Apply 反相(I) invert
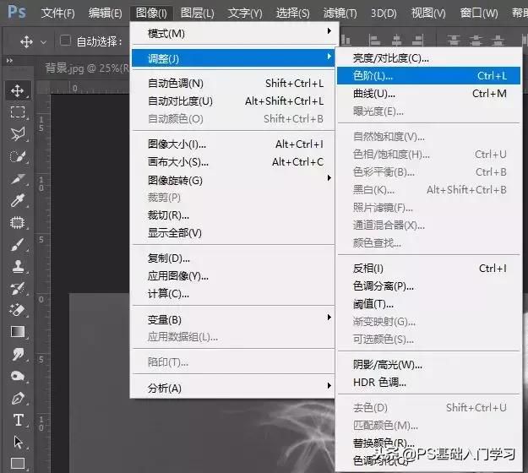 click(428, 269)
